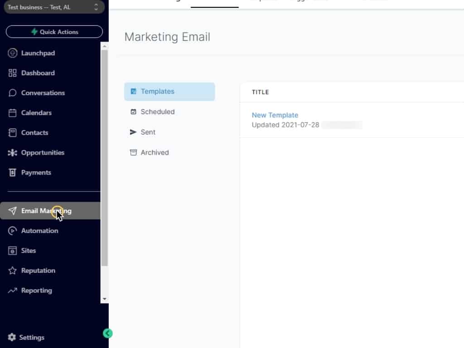Click the Calendars icon in sidebar

coord(13,113)
